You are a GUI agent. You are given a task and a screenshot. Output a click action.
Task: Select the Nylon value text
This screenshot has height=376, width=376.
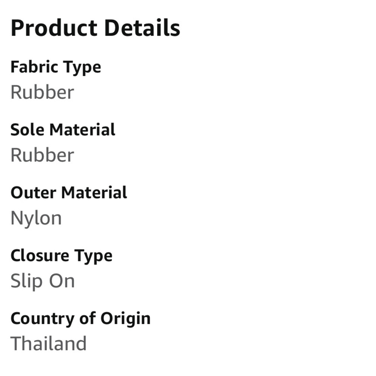pos(36,219)
